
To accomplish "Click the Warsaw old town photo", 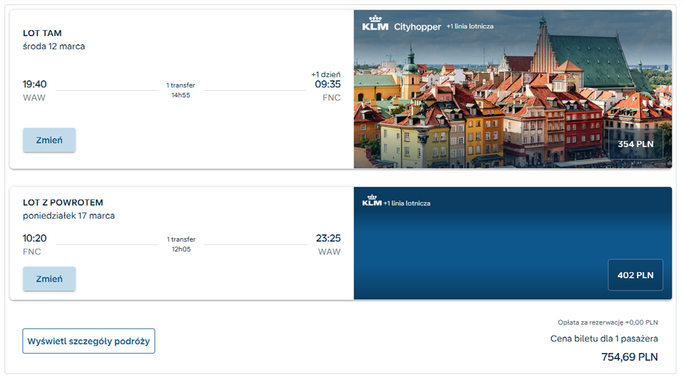I will (512, 89).
